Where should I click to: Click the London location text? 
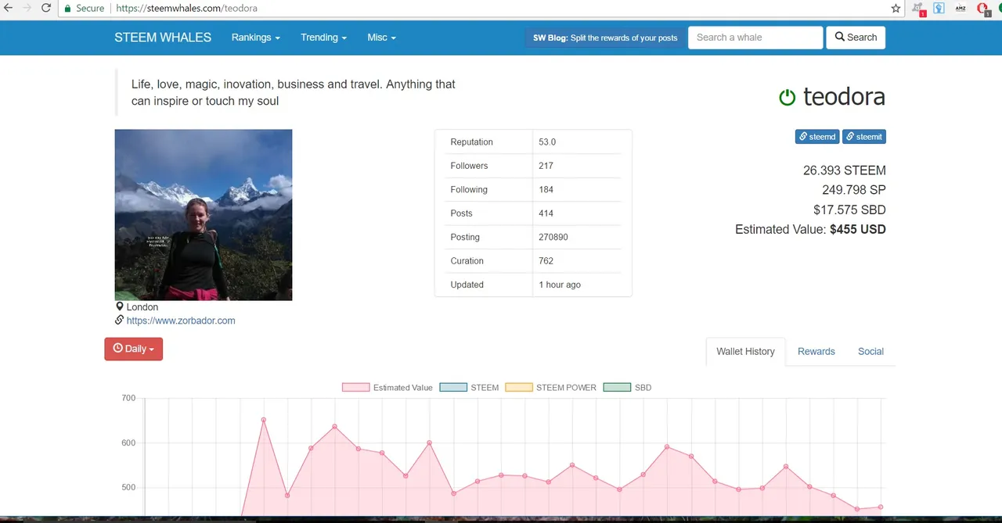tap(142, 307)
